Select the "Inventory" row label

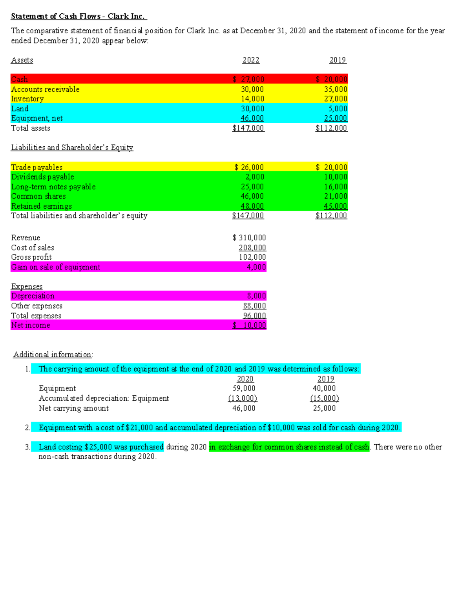coord(27,99)
